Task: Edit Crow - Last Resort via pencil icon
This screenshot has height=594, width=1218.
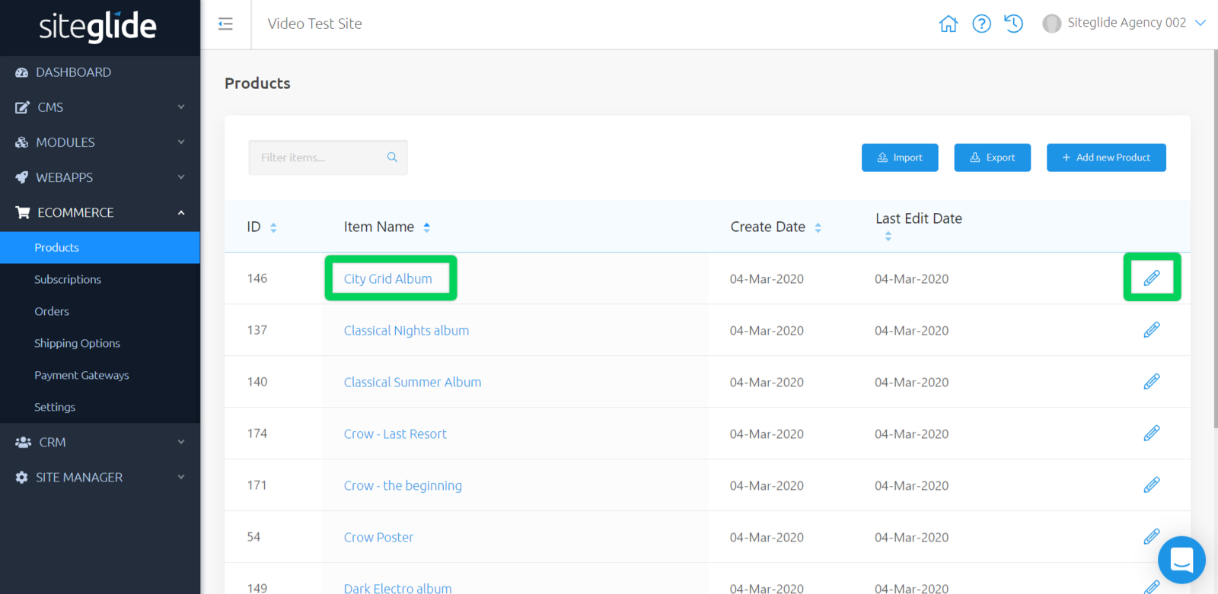Action: (x=1151, y=434)
